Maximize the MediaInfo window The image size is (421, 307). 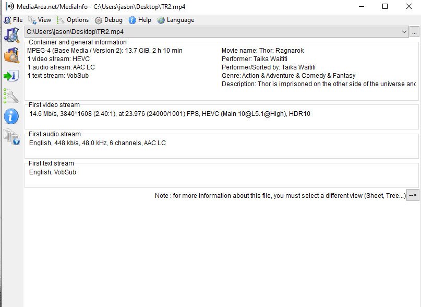pos(385,6)
